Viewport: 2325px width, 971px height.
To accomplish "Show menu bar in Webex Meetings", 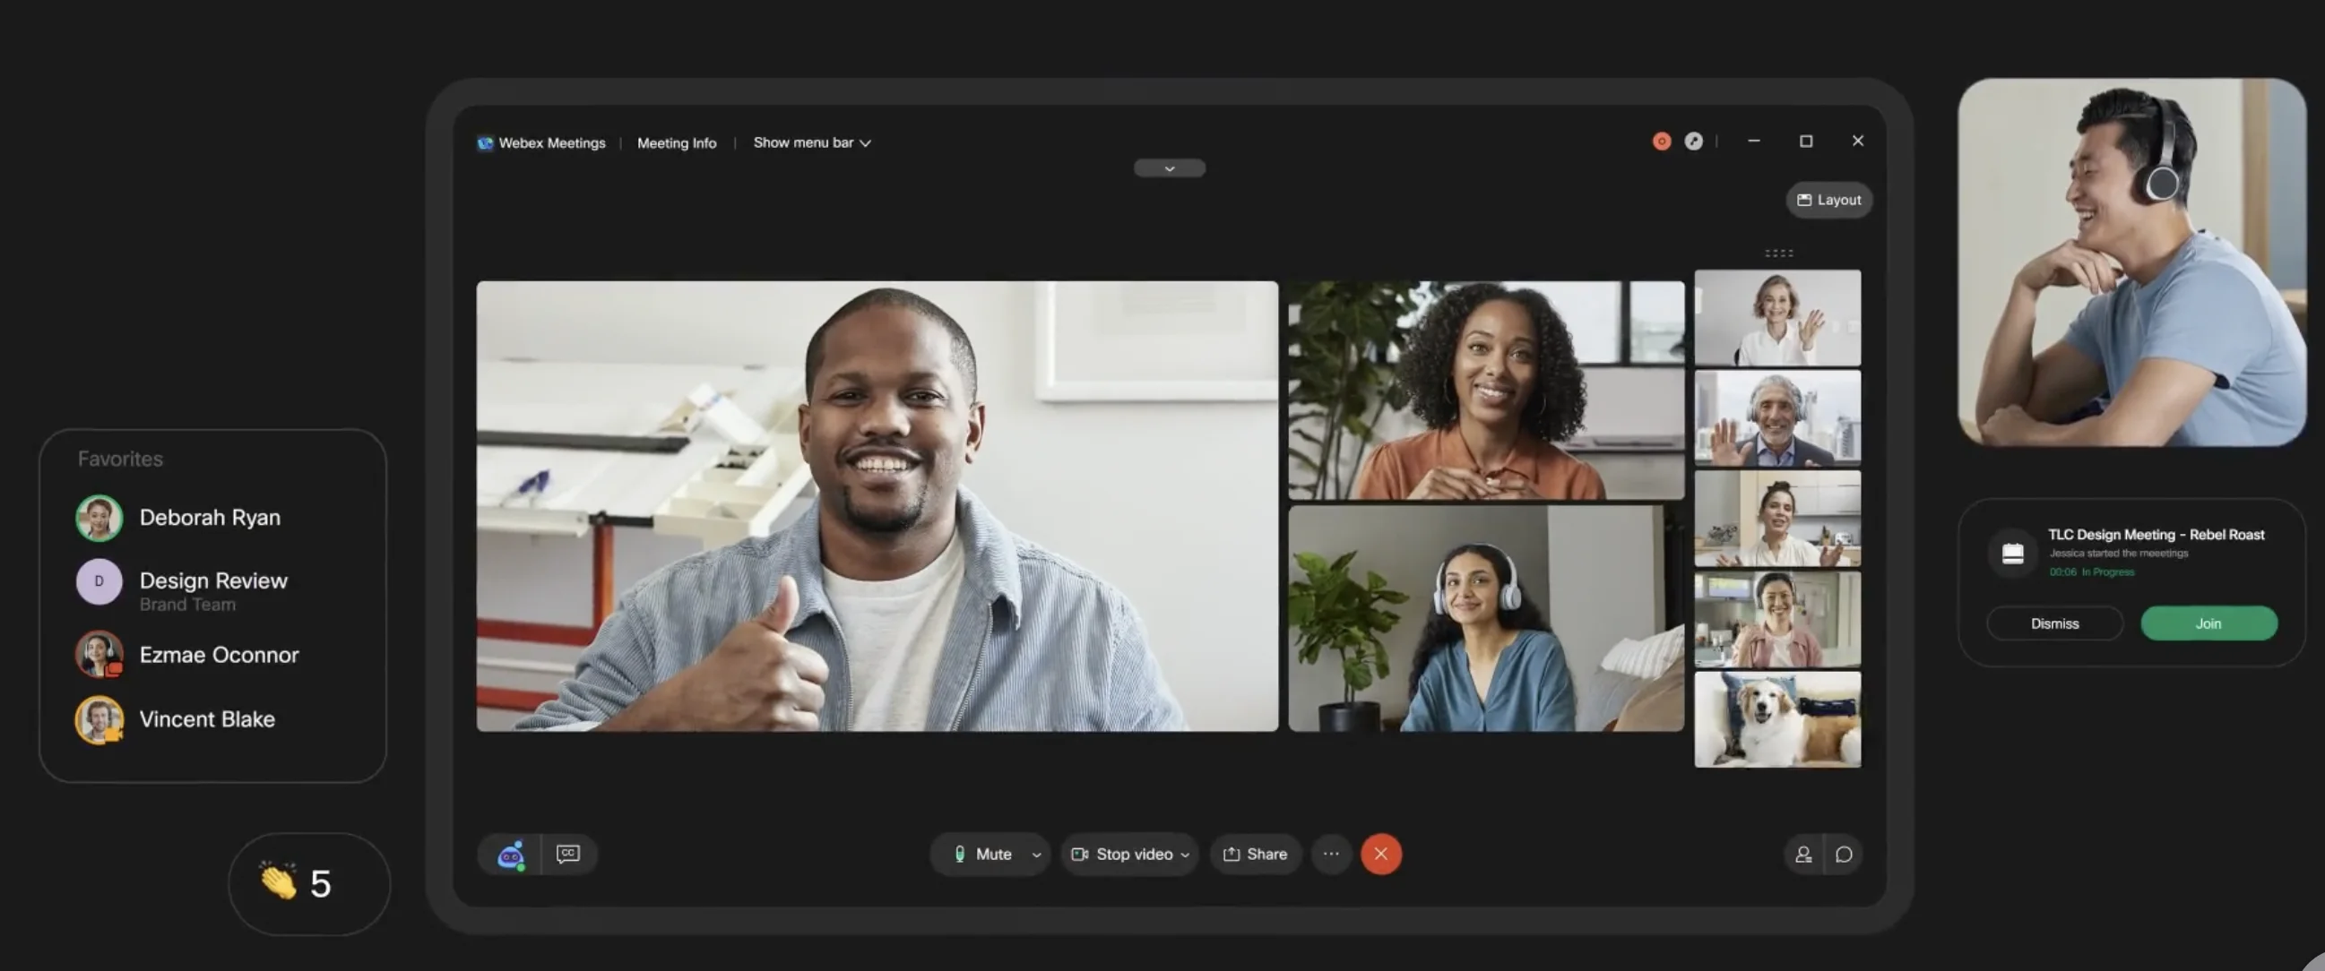I will [x=809, y=141].
